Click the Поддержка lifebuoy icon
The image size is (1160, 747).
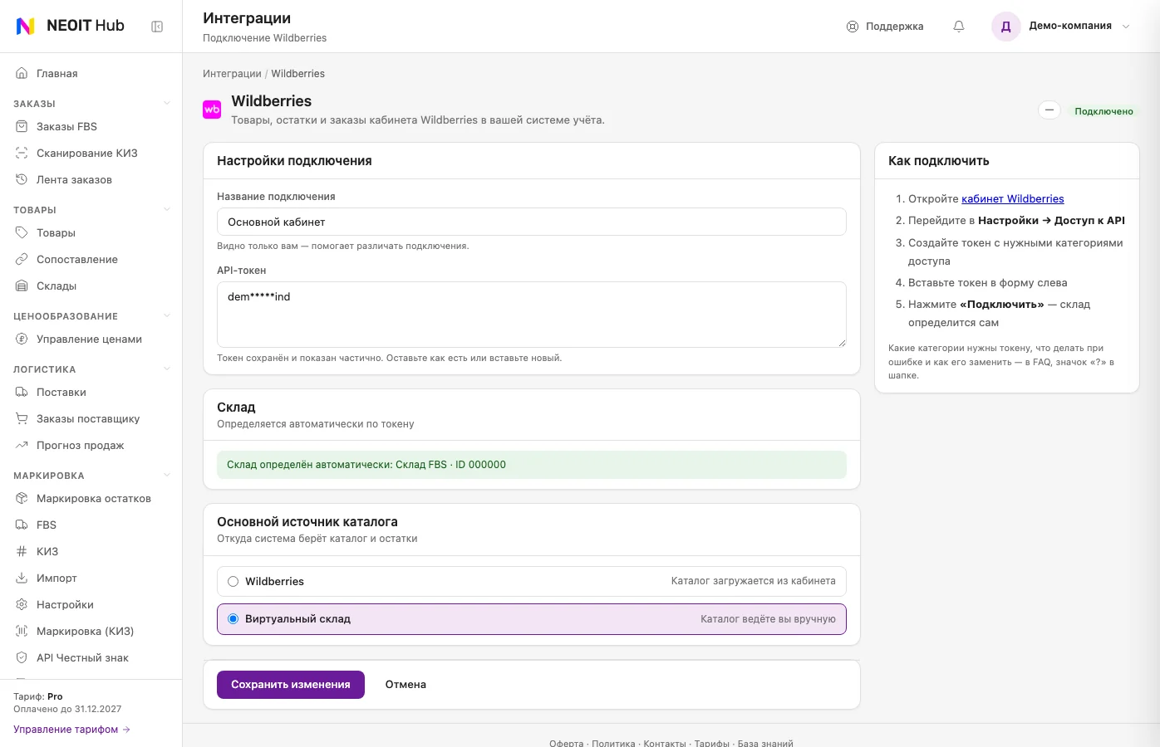[853, 27]
